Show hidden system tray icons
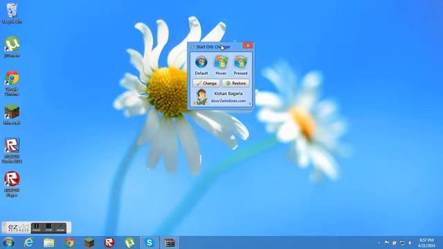443x249 pixels. tap(379, 243)
